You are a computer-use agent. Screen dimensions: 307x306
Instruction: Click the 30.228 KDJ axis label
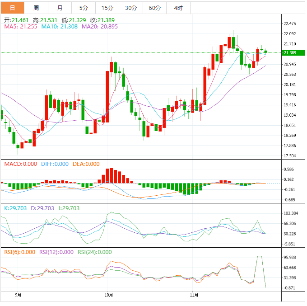[x=290, y=234]
